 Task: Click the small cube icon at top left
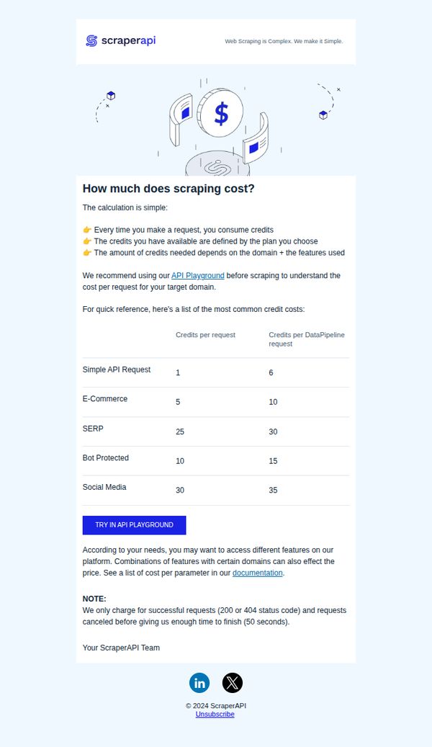pyautogui.click(x=111, y=96)
